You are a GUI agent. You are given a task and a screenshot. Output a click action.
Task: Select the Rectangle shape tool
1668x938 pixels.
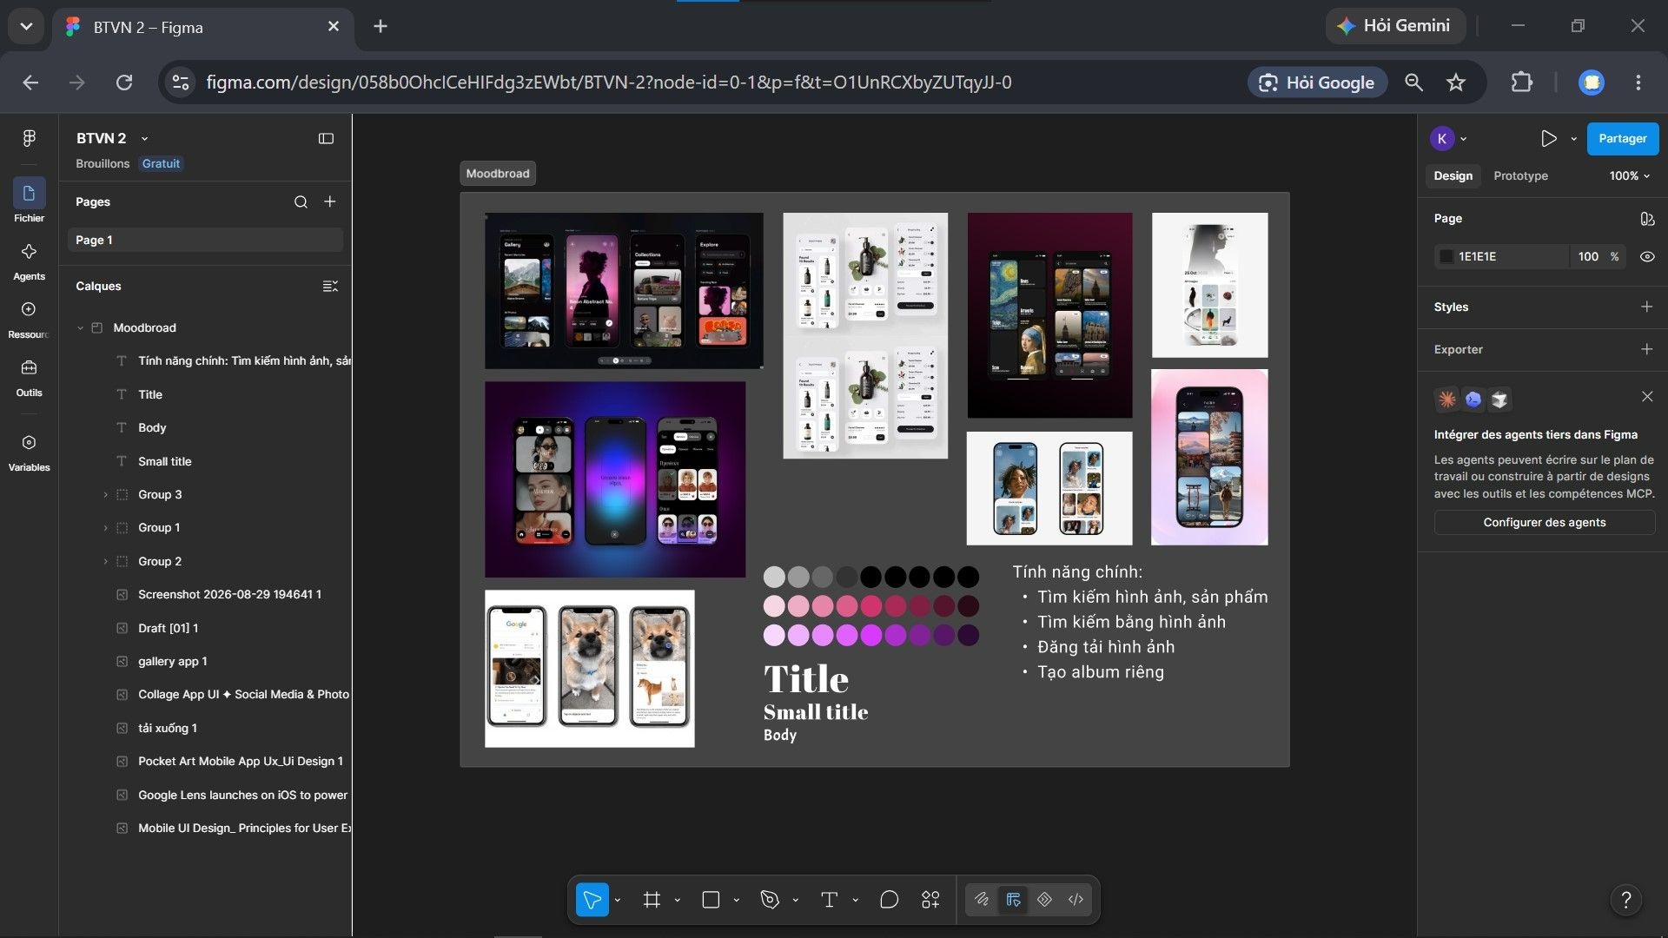711,900
